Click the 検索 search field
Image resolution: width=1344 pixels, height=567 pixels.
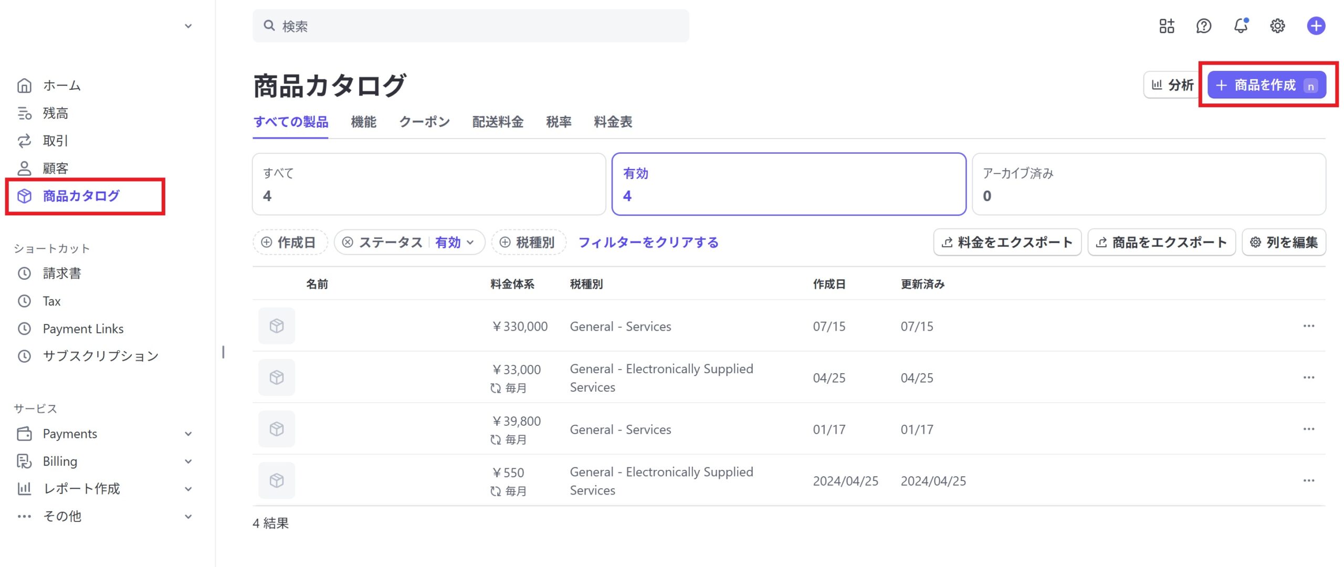pyautogui.click(x=470, y=26)
